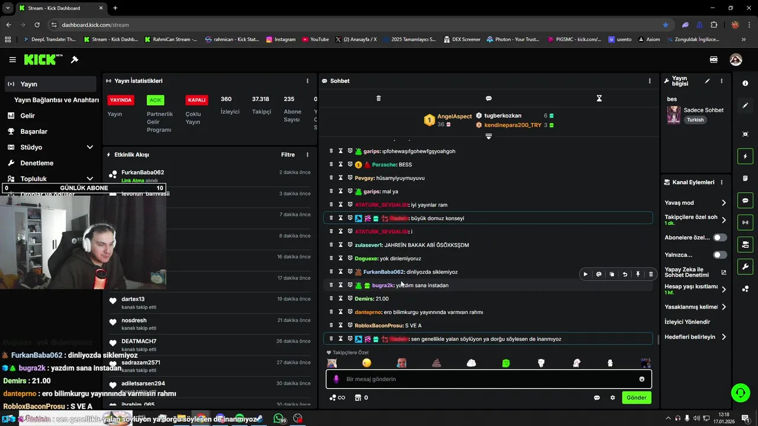Open emoji picker in message box
Image resolution: width=758 pixels, height=426 pixels.
(641, 379)
